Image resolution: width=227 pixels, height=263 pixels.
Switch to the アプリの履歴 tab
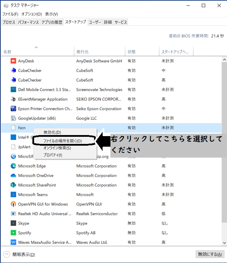tap(52, 22)
